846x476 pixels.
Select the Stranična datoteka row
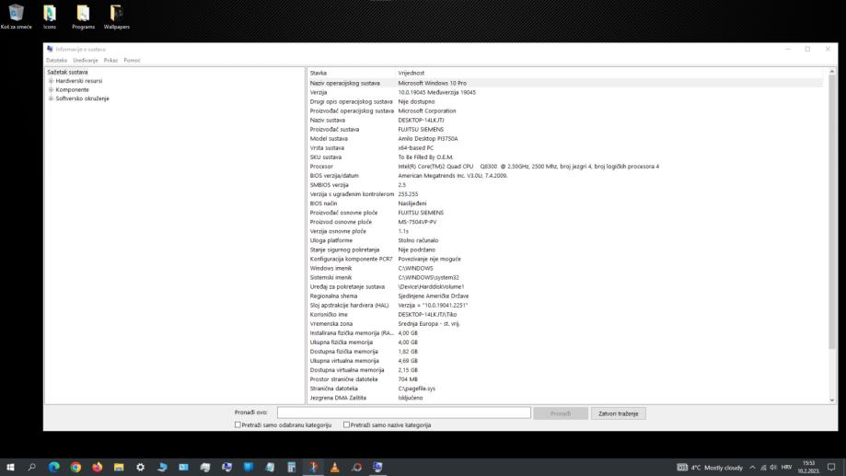coord(566,389)
